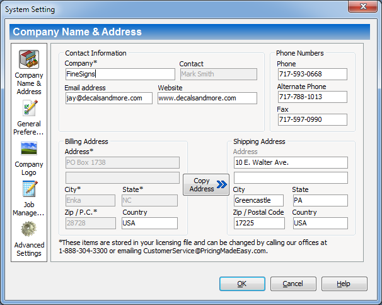This screenshot has width=382, height=305.
Task: Edit the Email address field
Action: pos(108,99)
